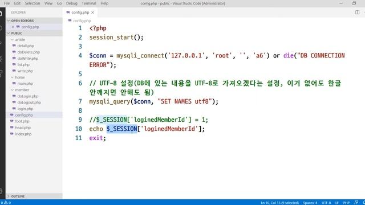Open the Search activity bar icon
Image resolution: width=365 pixels, height=205 pixels.
[1, 28]
